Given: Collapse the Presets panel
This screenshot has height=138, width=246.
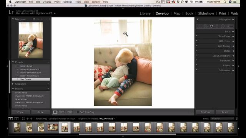Looking at the screenshot, I should (x=13, y=62).
